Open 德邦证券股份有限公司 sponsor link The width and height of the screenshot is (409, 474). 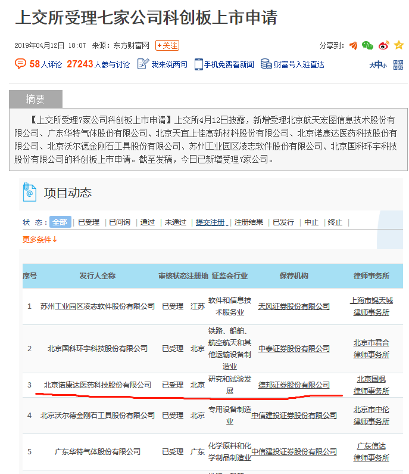coord(294,385)
